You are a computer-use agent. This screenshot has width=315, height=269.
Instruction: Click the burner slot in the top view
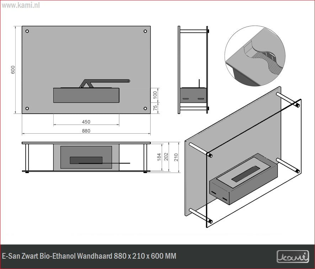[86, 160]
